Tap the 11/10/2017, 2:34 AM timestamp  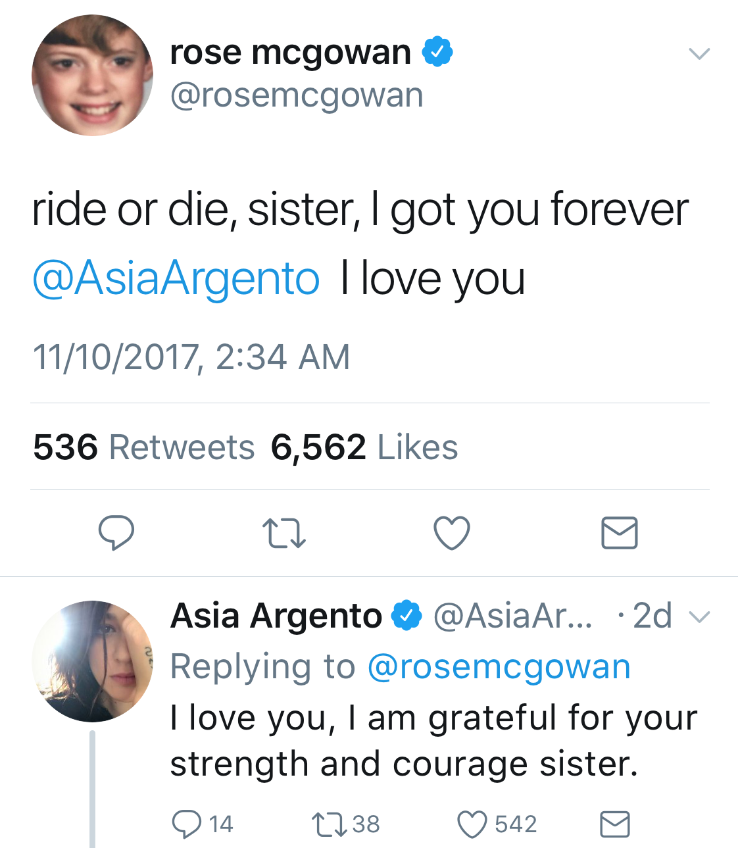[191, 357]
